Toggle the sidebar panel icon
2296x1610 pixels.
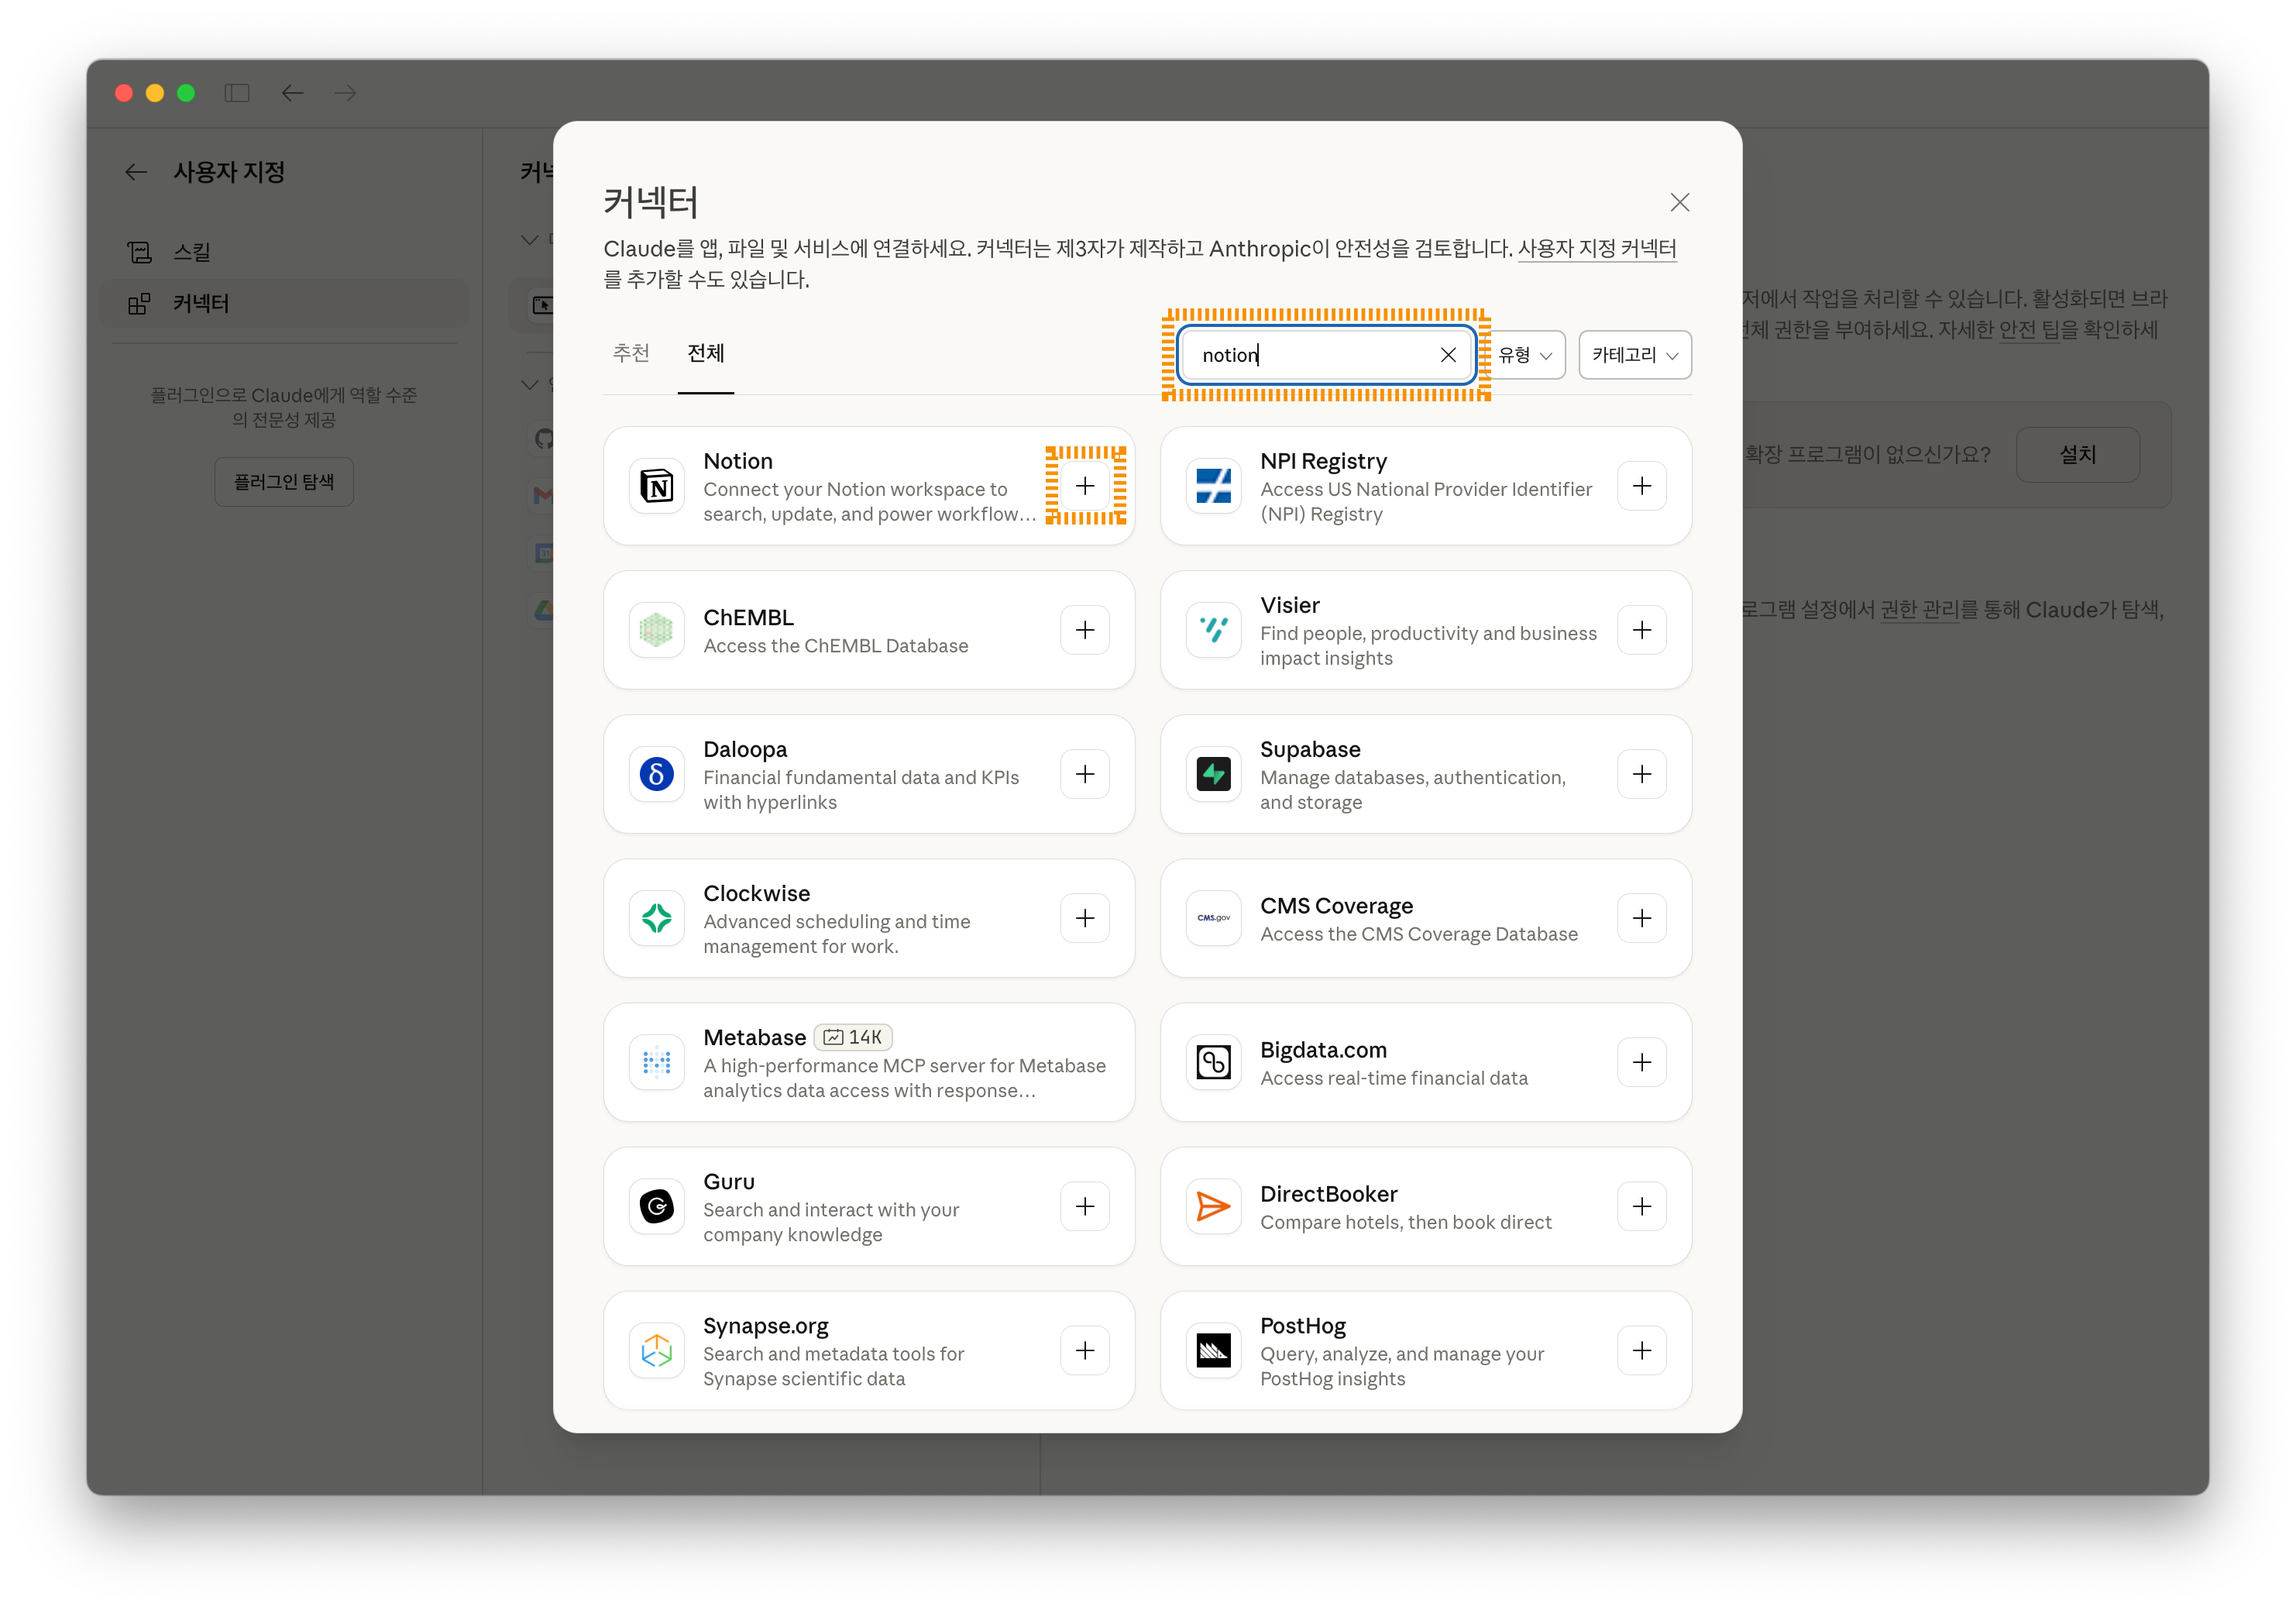click(237, 93)
